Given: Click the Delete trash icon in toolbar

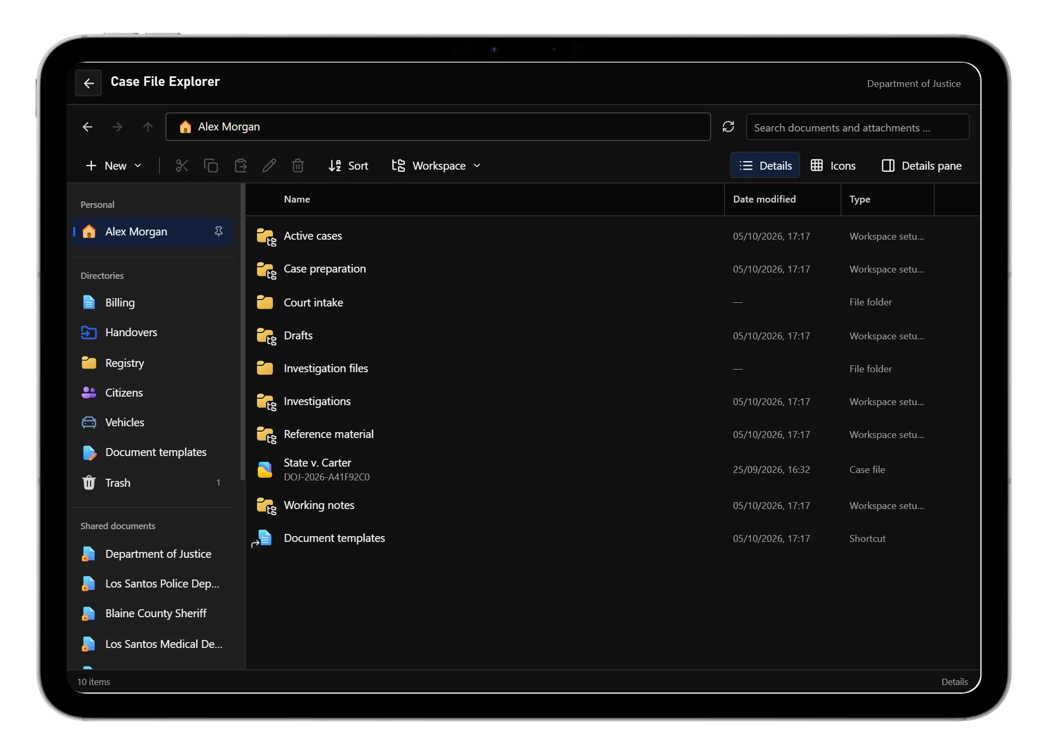Looking at the screenshot, I should [298, 166].
